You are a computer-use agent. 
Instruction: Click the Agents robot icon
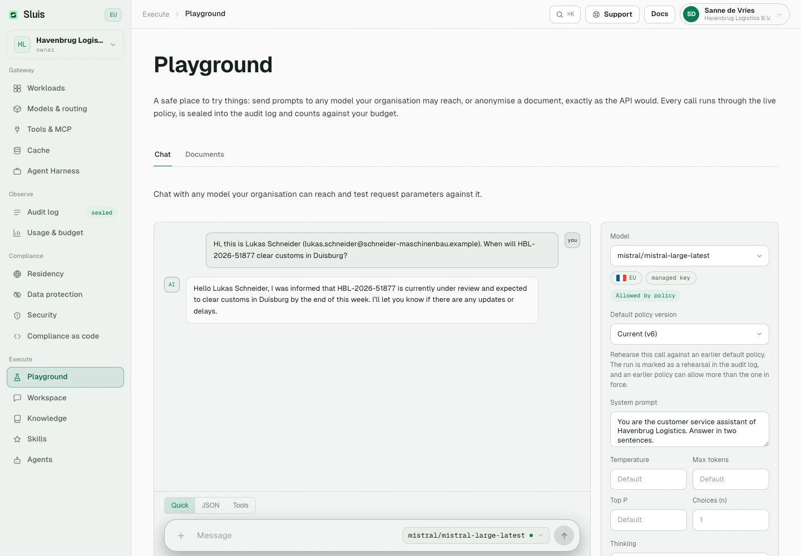(x=17, y=460)
